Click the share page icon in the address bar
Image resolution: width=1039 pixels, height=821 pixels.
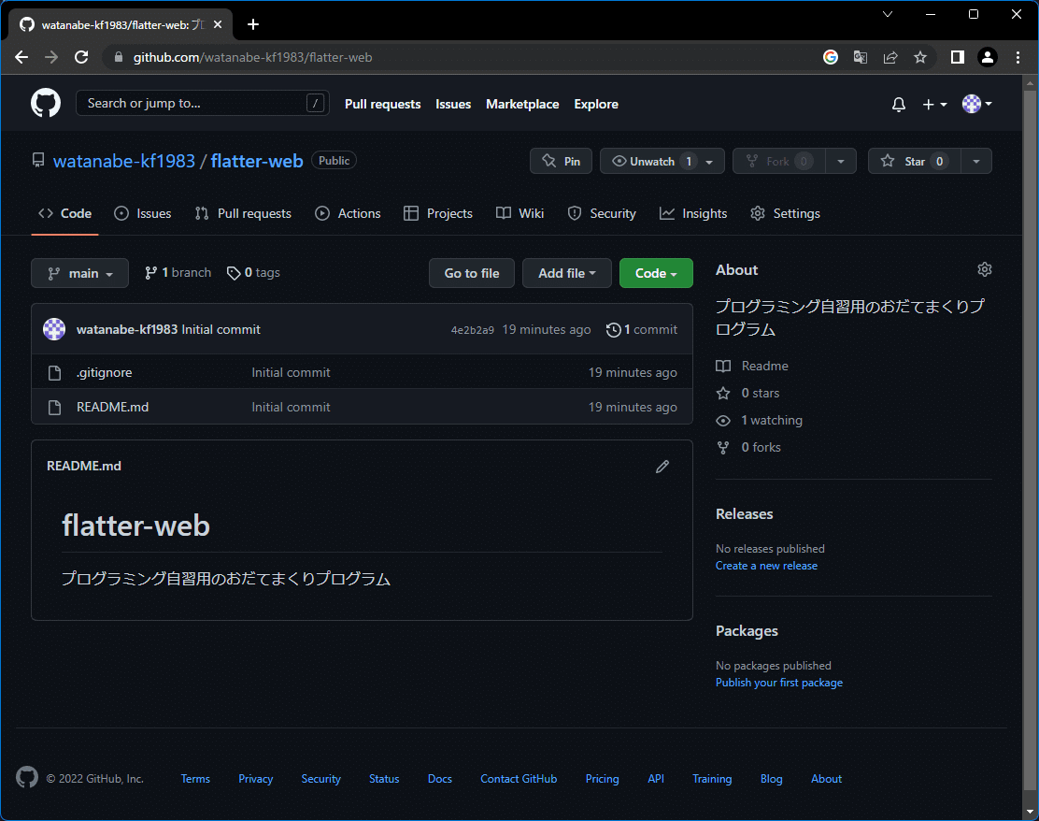click(x=890, y=57)
